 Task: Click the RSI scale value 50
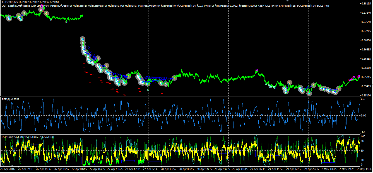(362, 151)
